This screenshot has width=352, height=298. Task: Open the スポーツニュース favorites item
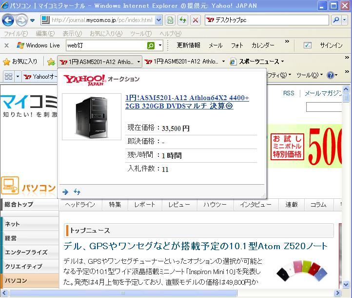coord(257,62)
